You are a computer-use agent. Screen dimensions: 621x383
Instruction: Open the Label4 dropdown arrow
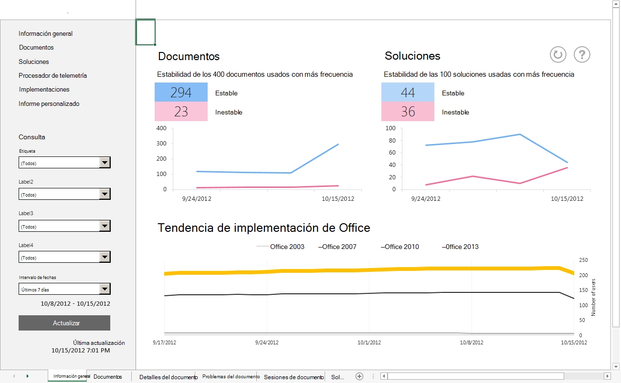pyautogui.click(x=105, y=258)
